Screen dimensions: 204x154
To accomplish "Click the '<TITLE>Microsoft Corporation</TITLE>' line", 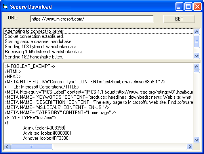I will pyautogui.click(x=42, y=87).
